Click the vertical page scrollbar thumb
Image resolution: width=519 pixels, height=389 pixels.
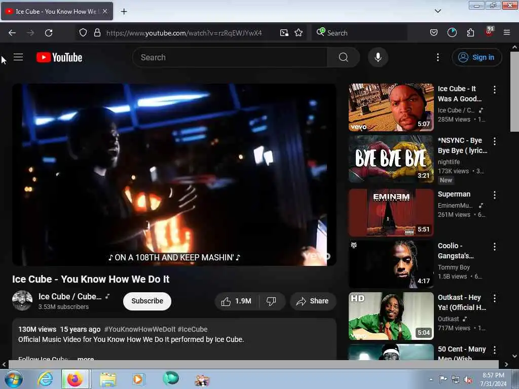pyautogui.click(x=514, y=91)
